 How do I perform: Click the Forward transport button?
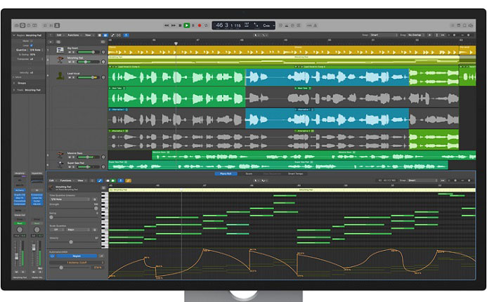pyautogui.click(x=174, y=25)
